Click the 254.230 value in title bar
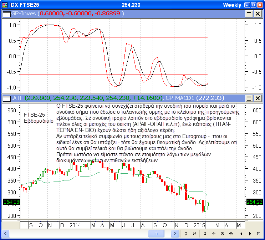Image resolution: width=265 pixels, height=240 pixels. [131, 5]
